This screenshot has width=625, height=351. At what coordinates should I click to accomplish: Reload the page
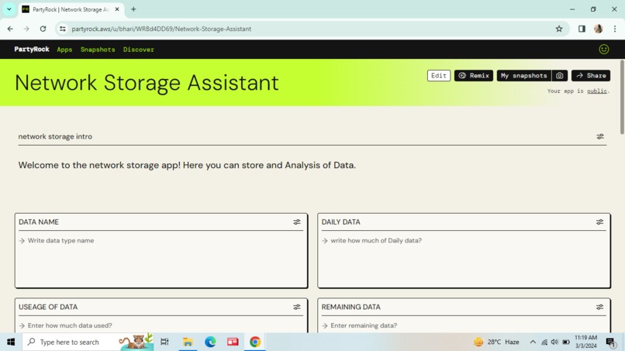(43, 29)
